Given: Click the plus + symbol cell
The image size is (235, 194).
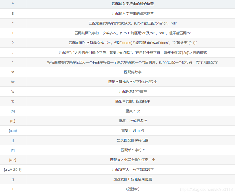Looking at the screenshot, I should 13,33.
